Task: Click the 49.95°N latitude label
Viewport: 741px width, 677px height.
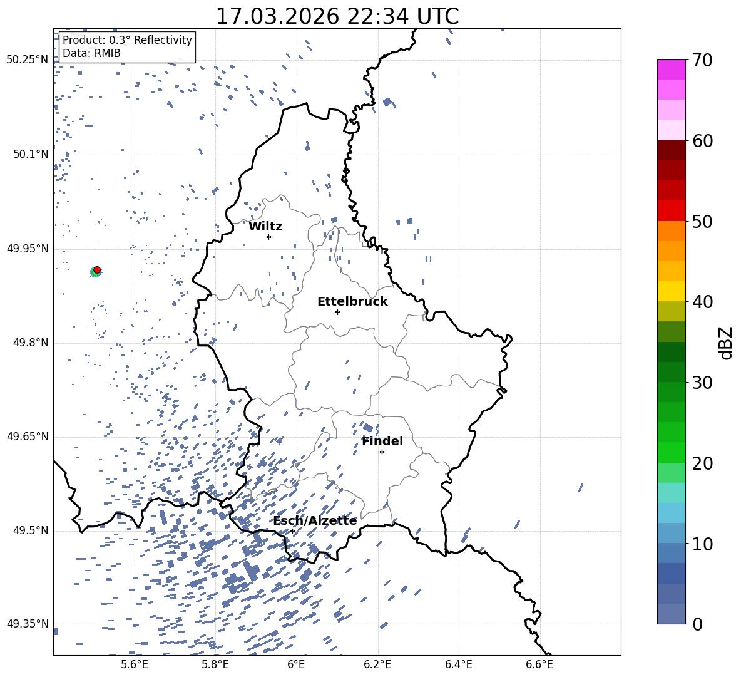Action: point(28,248)
